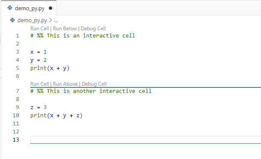
Task: Click line number 9 in the gutter
Action: click(x=17, y=107)
